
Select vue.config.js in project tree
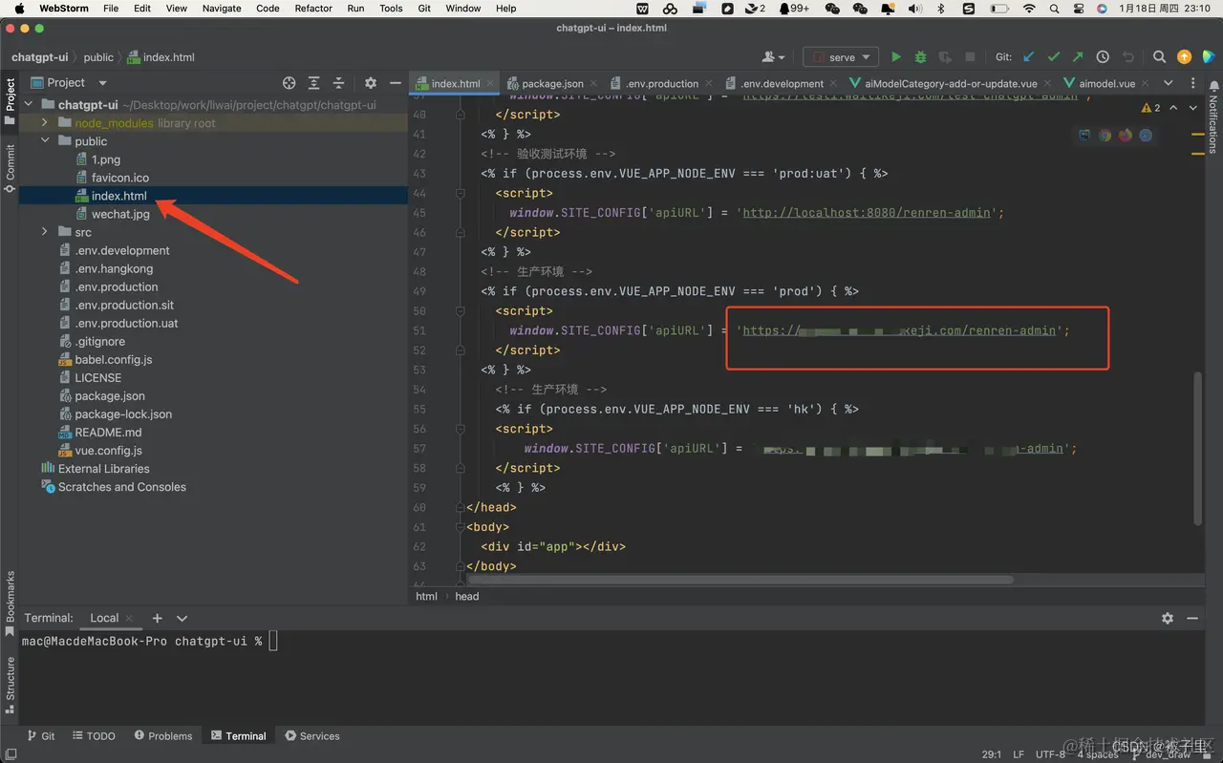point(108,451)
